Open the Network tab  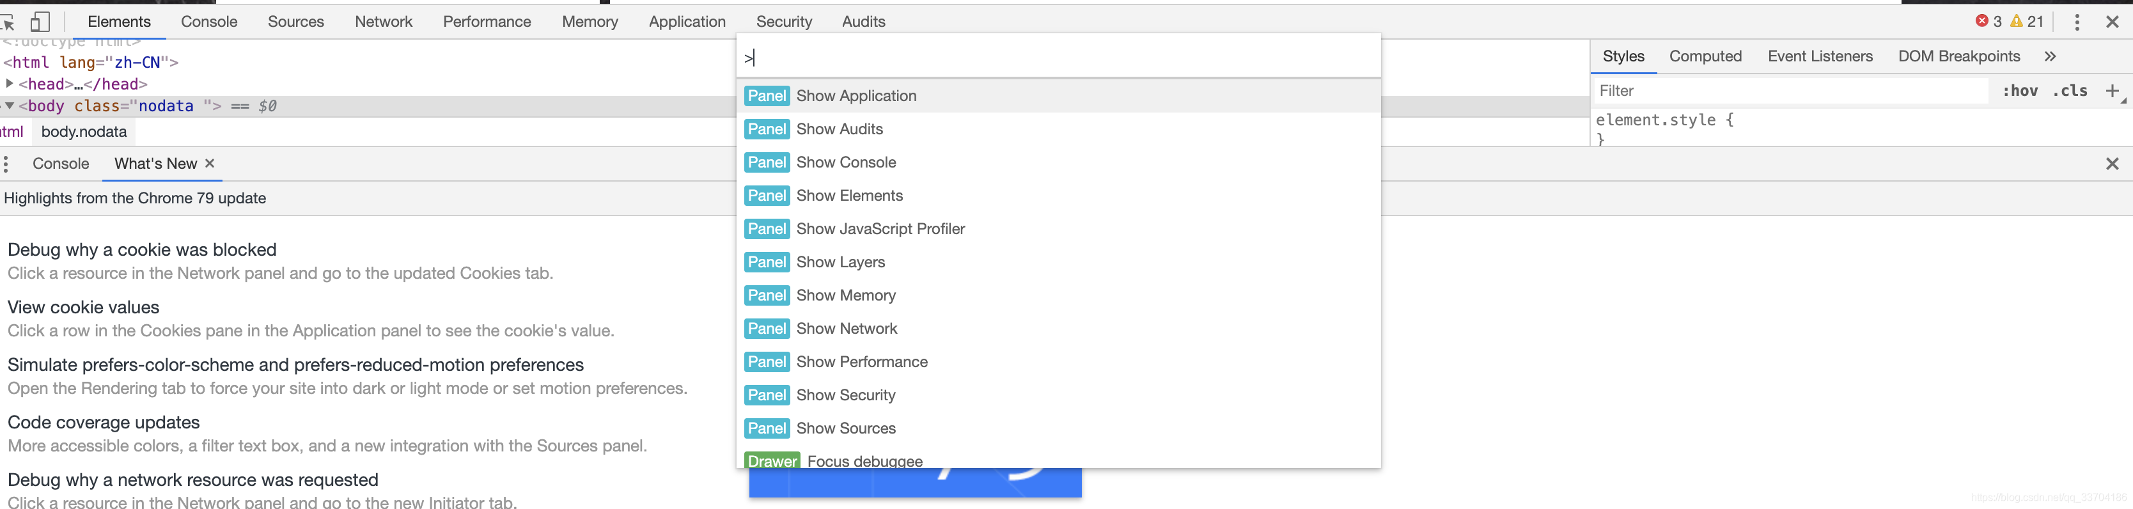[x=384, y=22]
